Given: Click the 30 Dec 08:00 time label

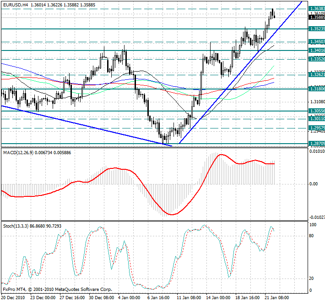Looking at the screenshot, I should pos(102,298).
